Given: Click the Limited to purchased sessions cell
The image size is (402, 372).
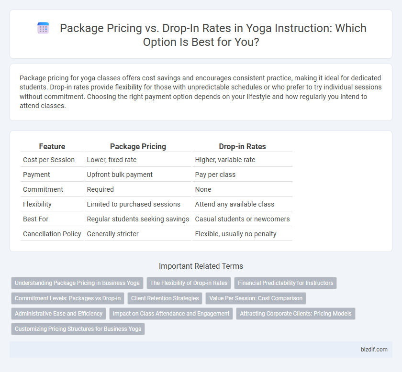Looking at the screenshot, I should point(138,204).
